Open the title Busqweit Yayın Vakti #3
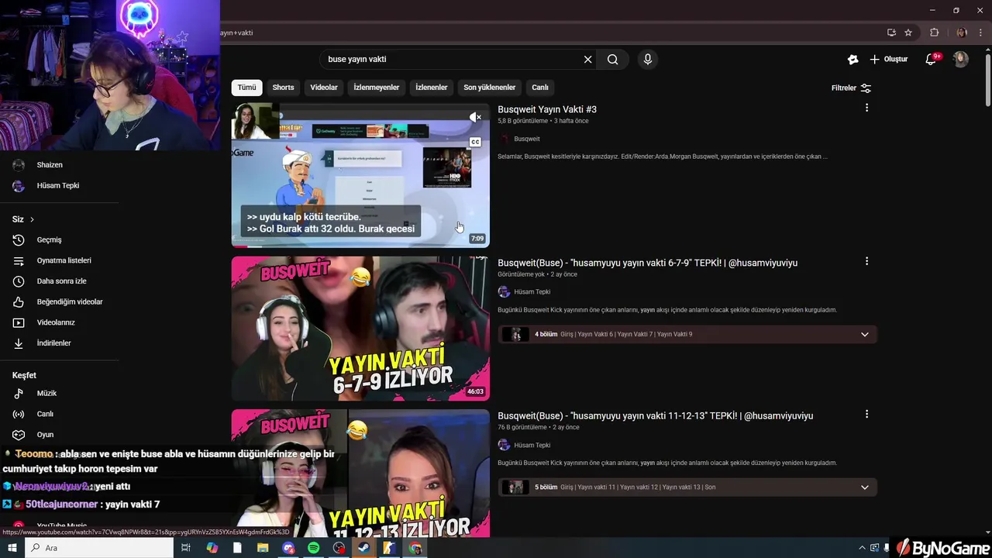The width and height of the screenshot is (992, 558). point(547,109)
